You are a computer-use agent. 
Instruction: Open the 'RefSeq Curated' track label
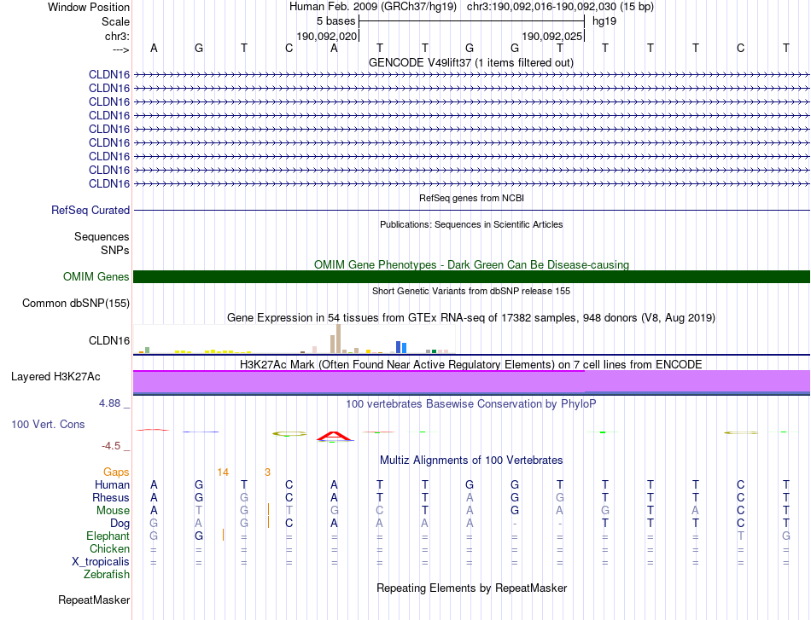coord(90,211)
